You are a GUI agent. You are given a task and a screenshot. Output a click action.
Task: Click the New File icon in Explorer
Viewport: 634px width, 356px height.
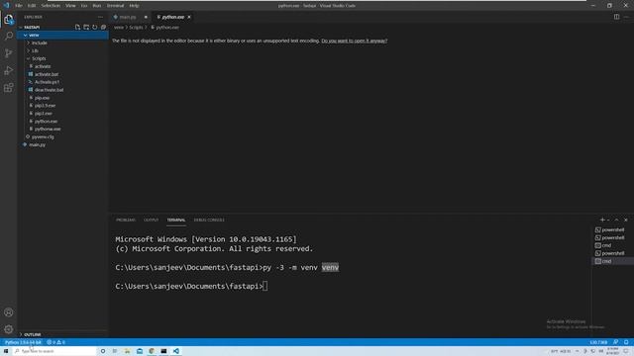(77, 27)
